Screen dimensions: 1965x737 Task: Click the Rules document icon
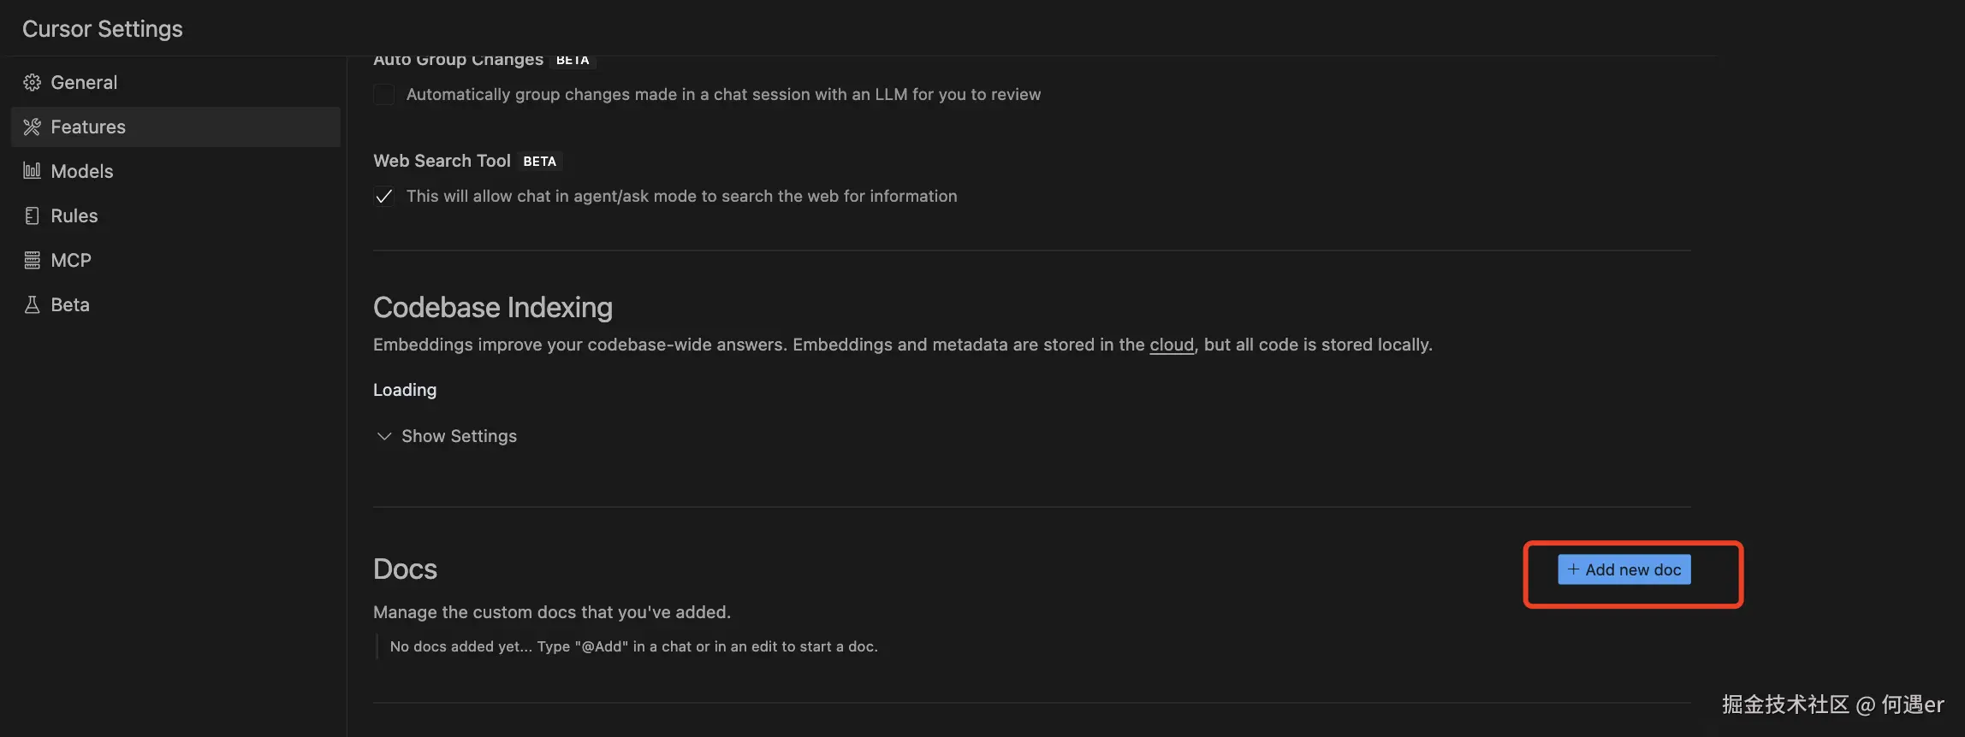[32, 215]
